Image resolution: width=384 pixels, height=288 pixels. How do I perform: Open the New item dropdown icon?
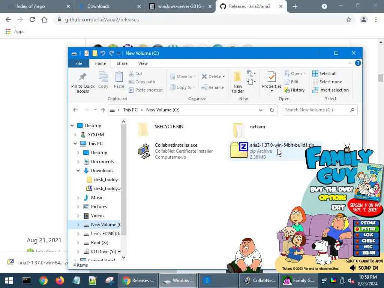coord(251,73)
